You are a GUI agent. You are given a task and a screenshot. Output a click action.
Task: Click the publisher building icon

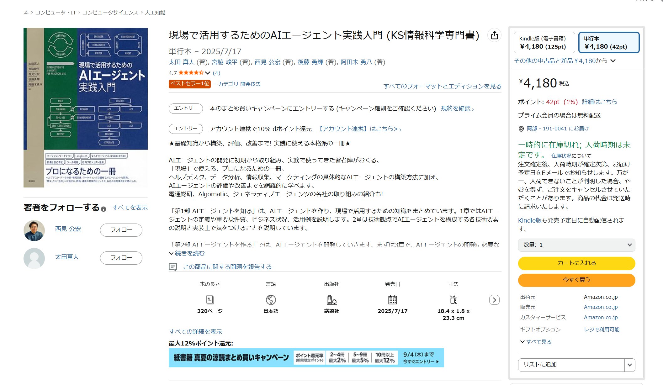(x=331, y=300)
